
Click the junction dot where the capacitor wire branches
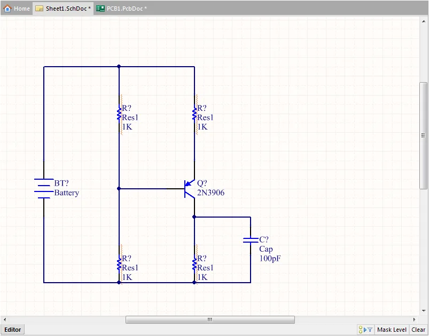point(194,217)
